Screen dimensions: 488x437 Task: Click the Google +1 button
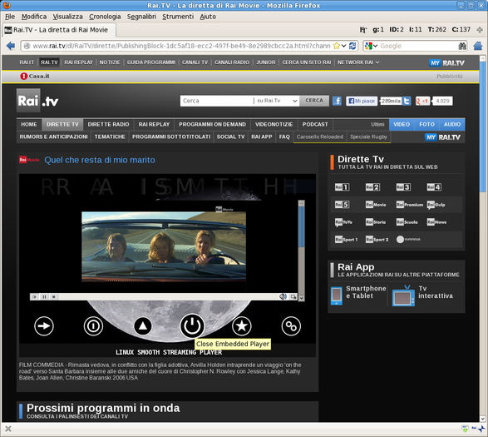422,101
